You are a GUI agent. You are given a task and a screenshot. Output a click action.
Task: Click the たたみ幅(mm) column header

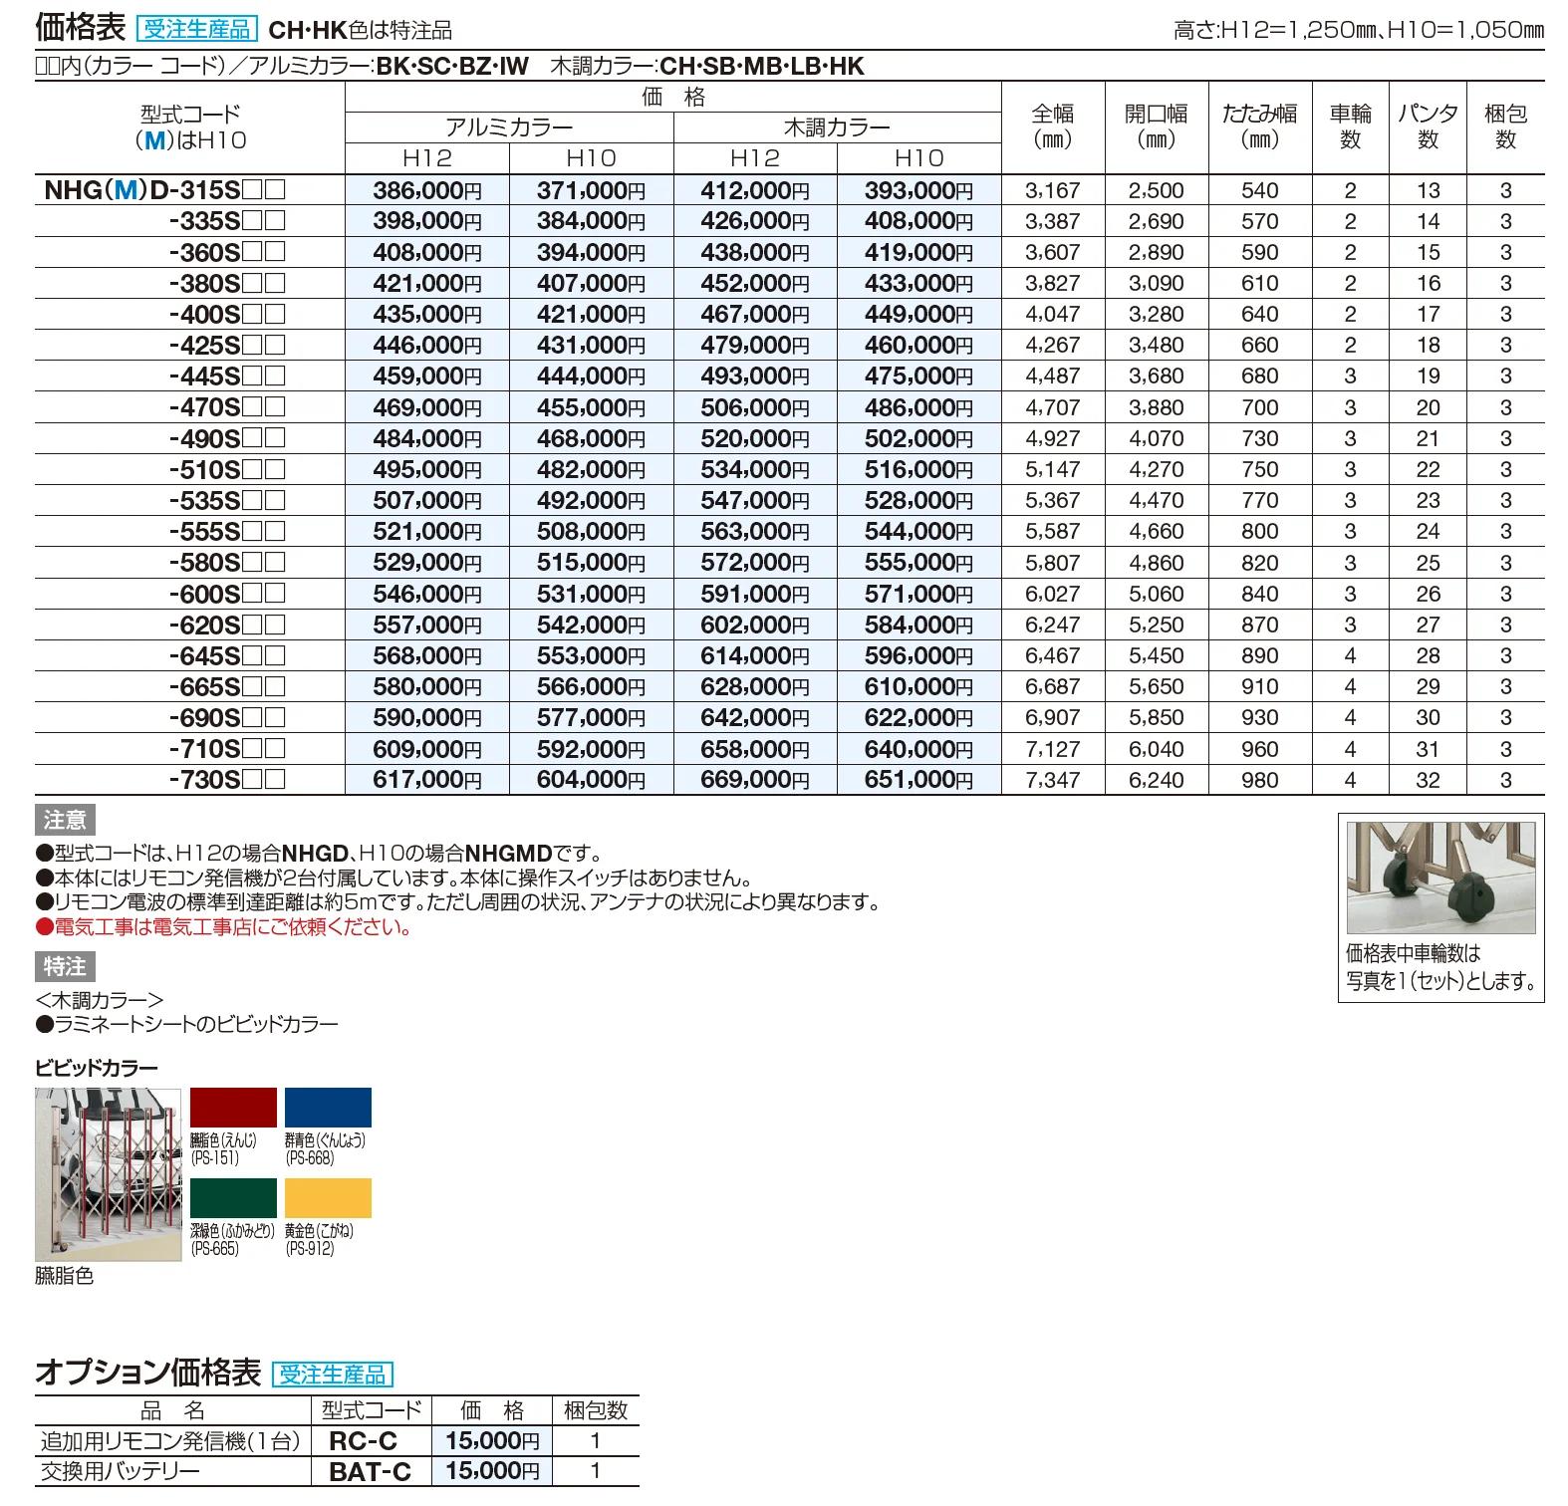pyautogui.click(x=1260, y=127)
